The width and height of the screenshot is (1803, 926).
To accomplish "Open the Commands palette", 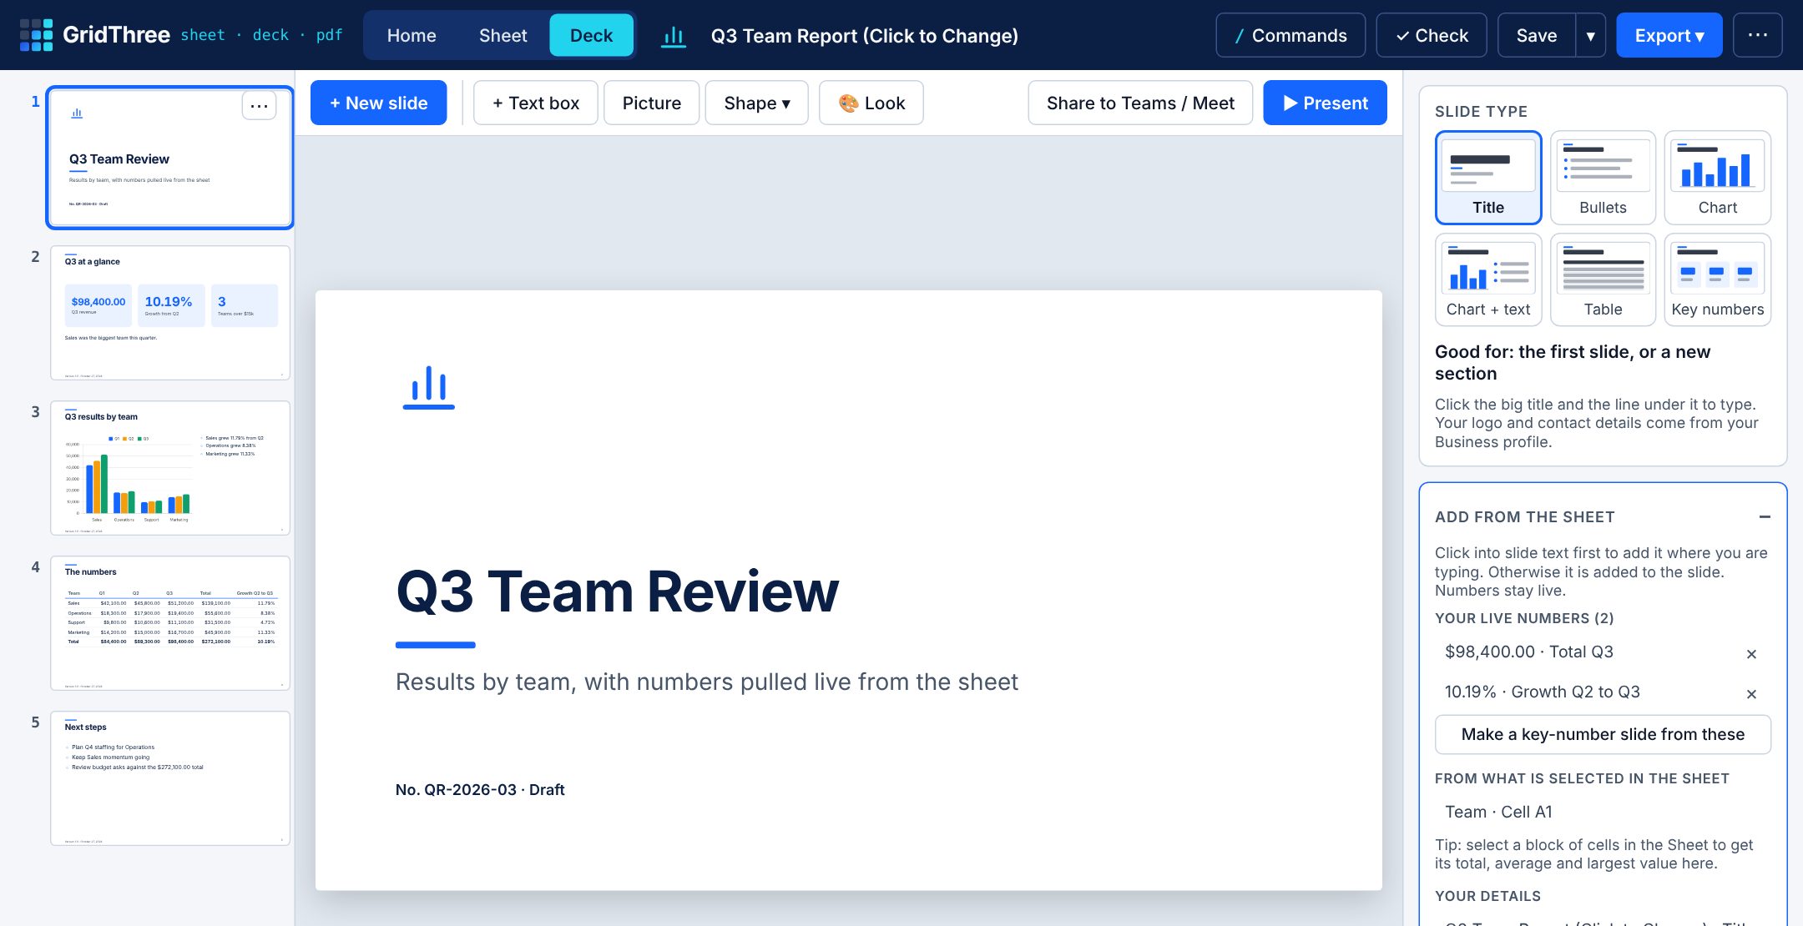I will coord(1290,35).
